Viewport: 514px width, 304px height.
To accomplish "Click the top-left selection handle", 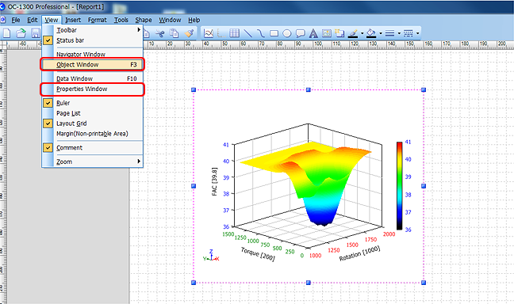I will (x=194, y=89).
